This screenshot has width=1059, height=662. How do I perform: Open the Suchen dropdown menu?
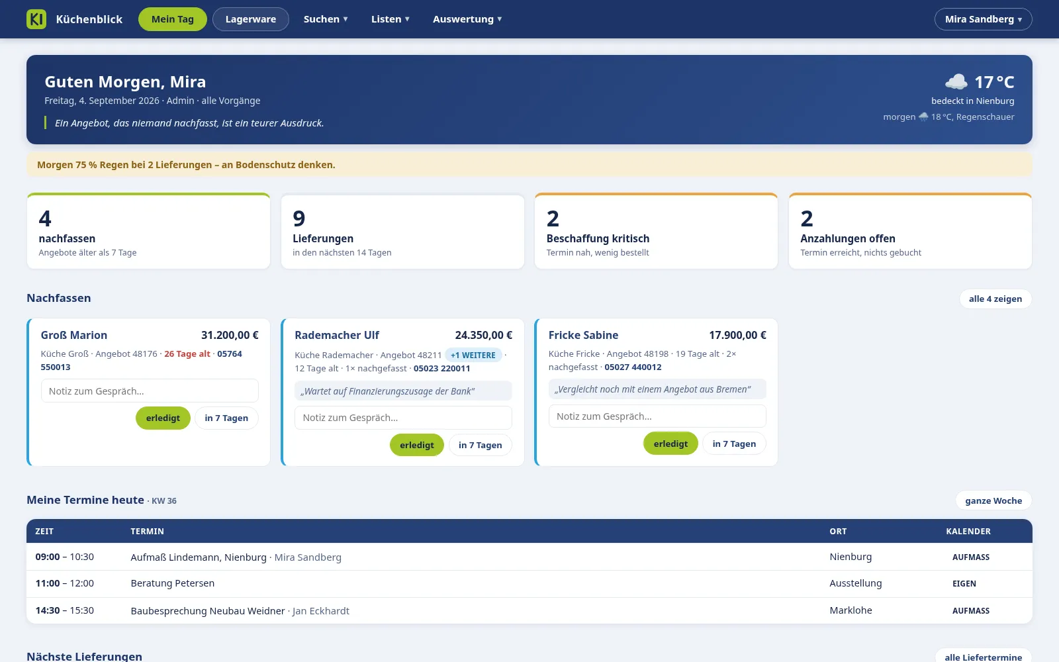pos(326,19)
